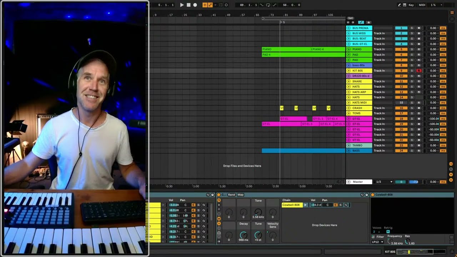The width and height of the screenshot is (457, 257).
Task: Click the Set locator button
Action: click(351, 18)
